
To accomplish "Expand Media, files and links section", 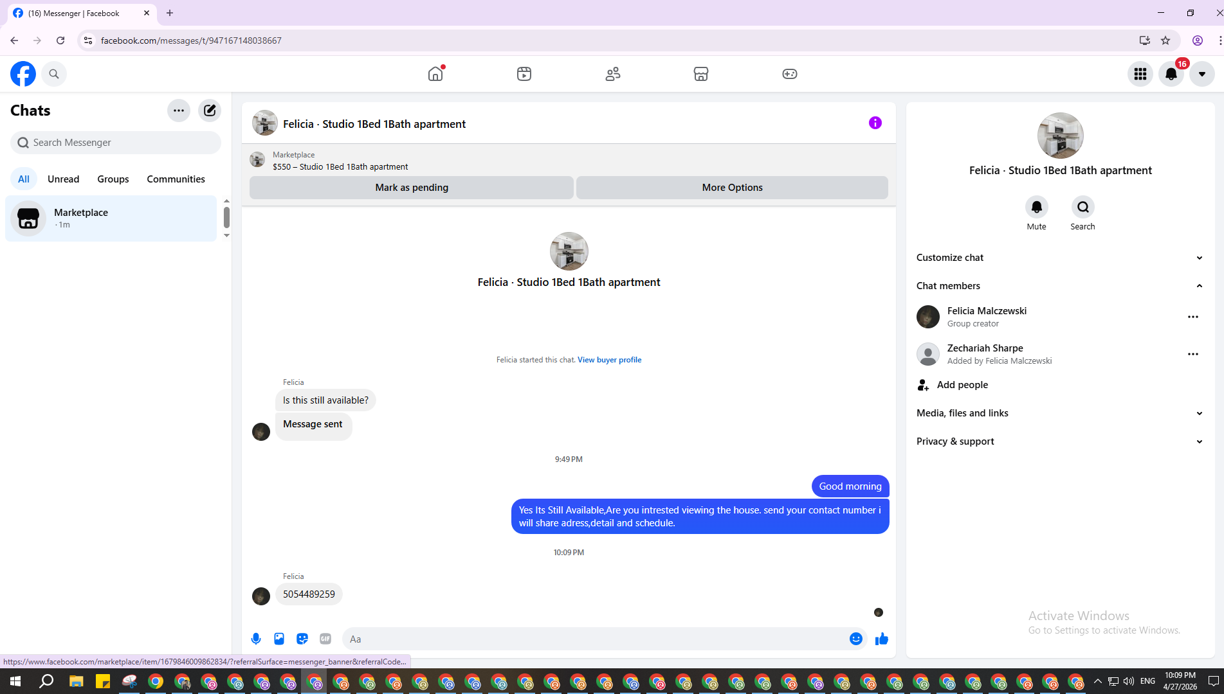I will [x=1060, y=413].
